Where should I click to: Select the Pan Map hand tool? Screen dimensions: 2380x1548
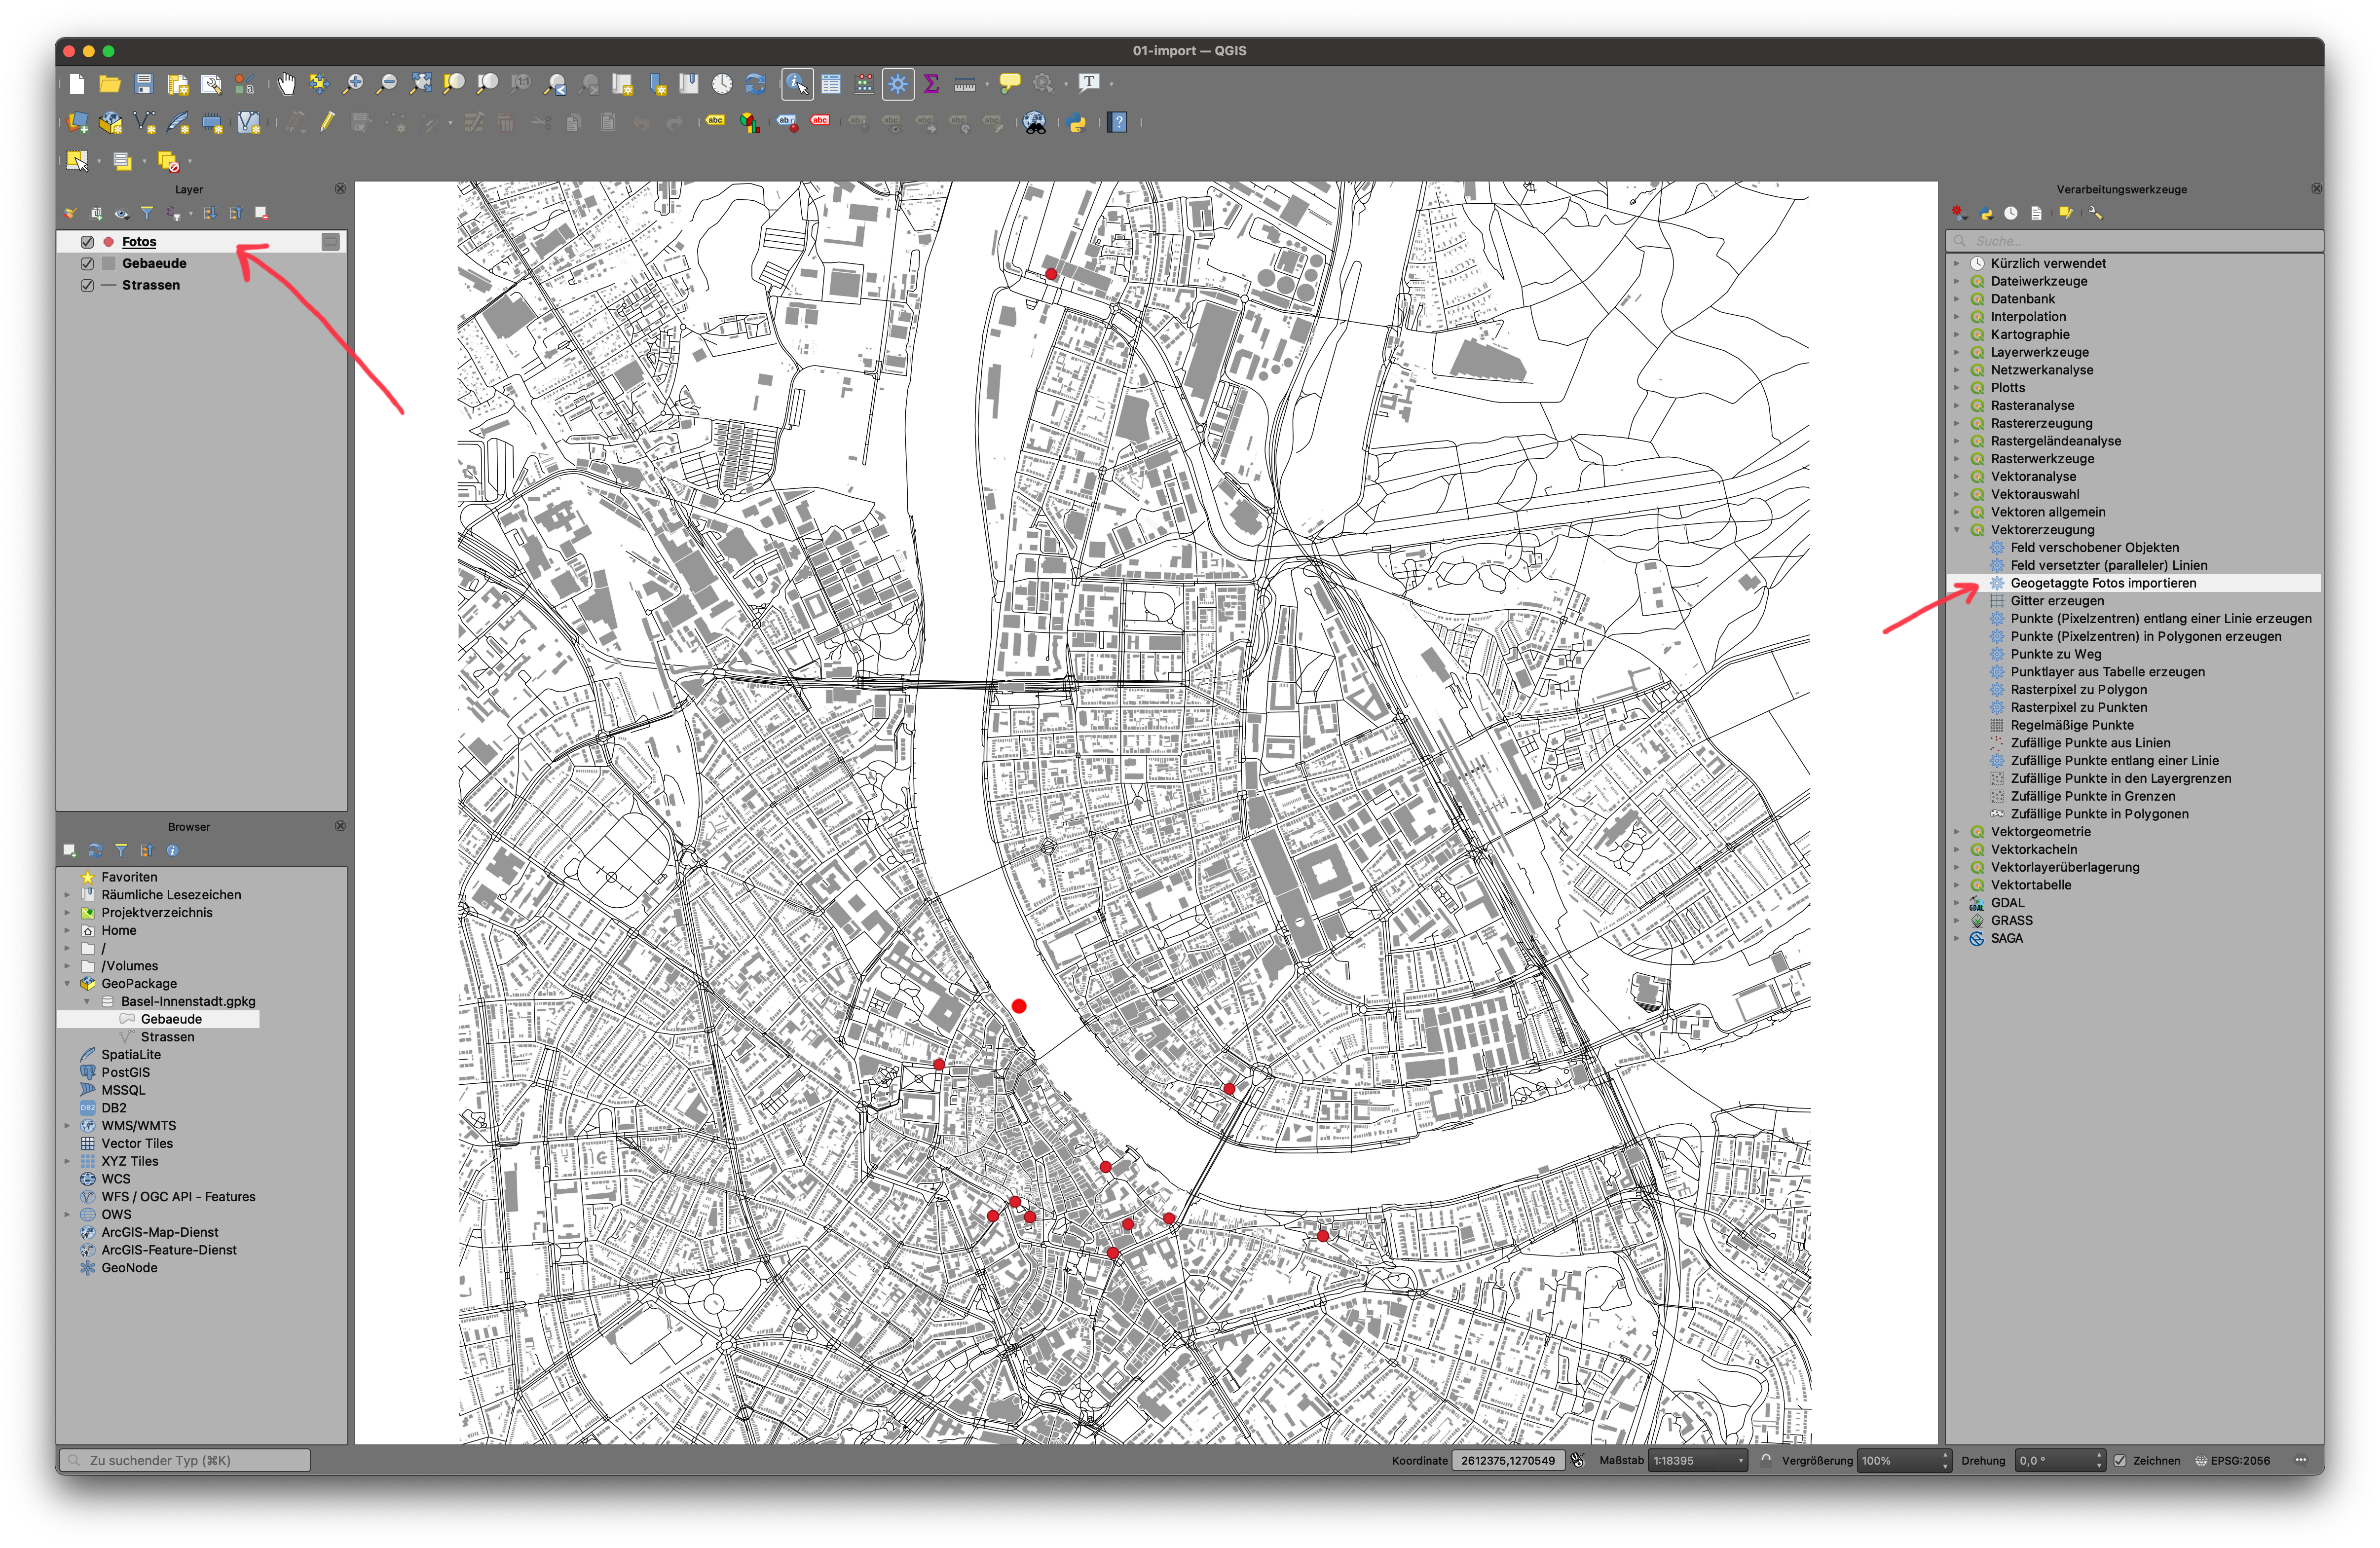(287, 84)
